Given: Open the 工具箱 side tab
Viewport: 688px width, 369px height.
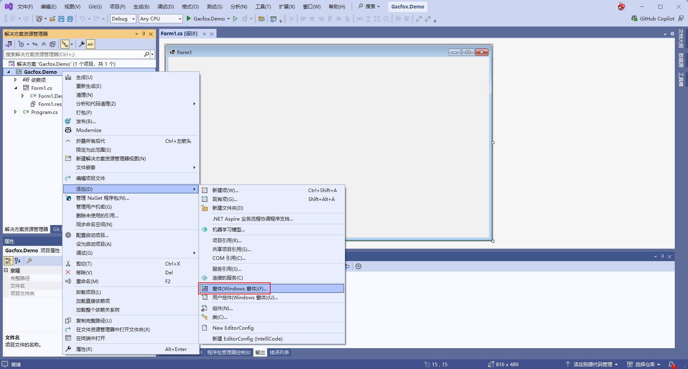Looking at the screenshot, I should point(681,79).
